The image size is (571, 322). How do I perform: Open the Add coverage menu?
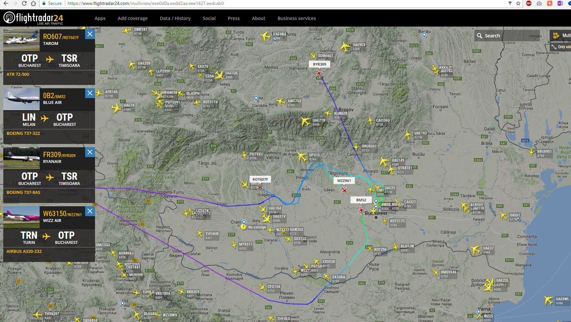133,18
